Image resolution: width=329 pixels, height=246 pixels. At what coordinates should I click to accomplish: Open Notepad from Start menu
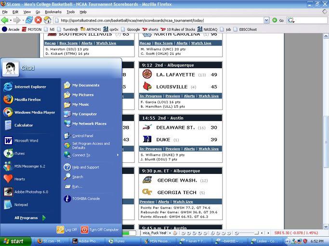(16, 205)
